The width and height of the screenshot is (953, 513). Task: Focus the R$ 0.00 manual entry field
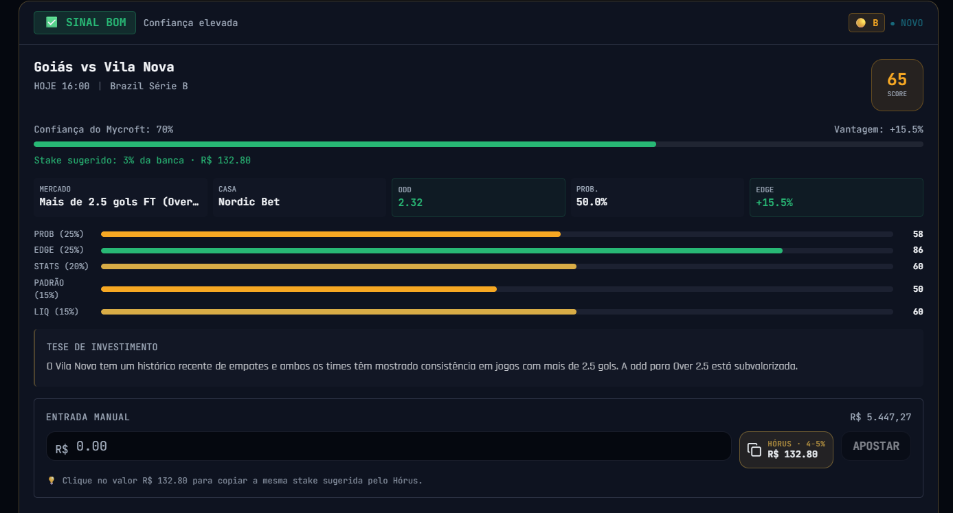point(389,446)
